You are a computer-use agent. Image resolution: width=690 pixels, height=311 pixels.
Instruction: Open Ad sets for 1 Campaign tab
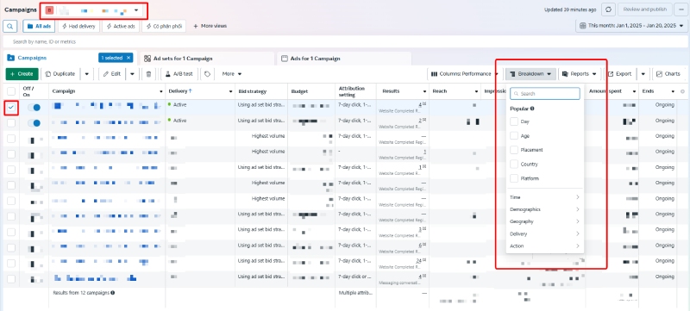(x=183, y=59)
